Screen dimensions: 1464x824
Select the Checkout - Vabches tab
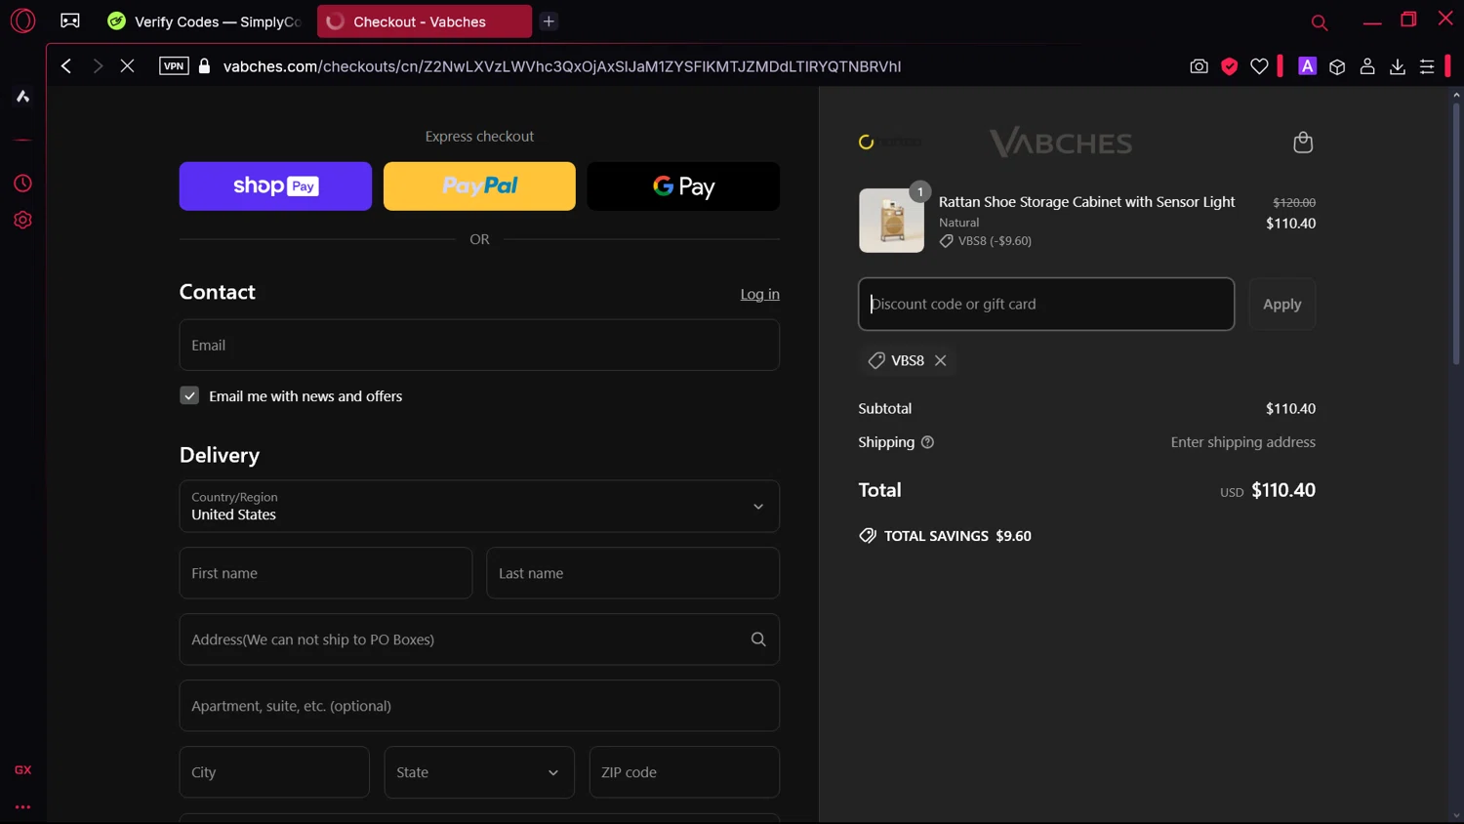coord(424,21)
